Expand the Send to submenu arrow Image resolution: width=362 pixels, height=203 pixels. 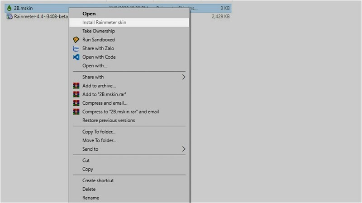[x=183, y=149]
